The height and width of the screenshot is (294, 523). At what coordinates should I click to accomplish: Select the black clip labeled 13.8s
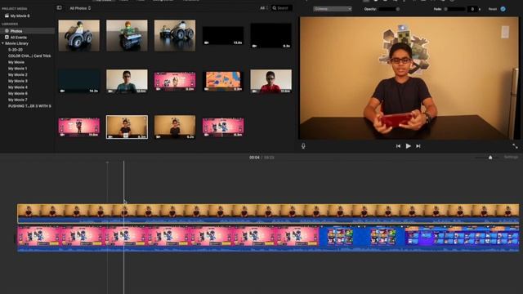223,36
